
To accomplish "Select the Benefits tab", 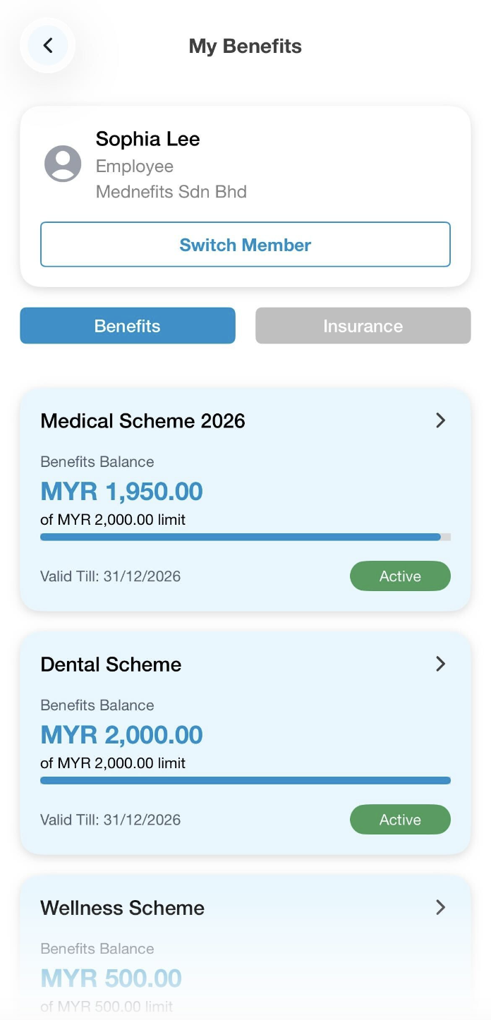I will click(x=128, y=326).
